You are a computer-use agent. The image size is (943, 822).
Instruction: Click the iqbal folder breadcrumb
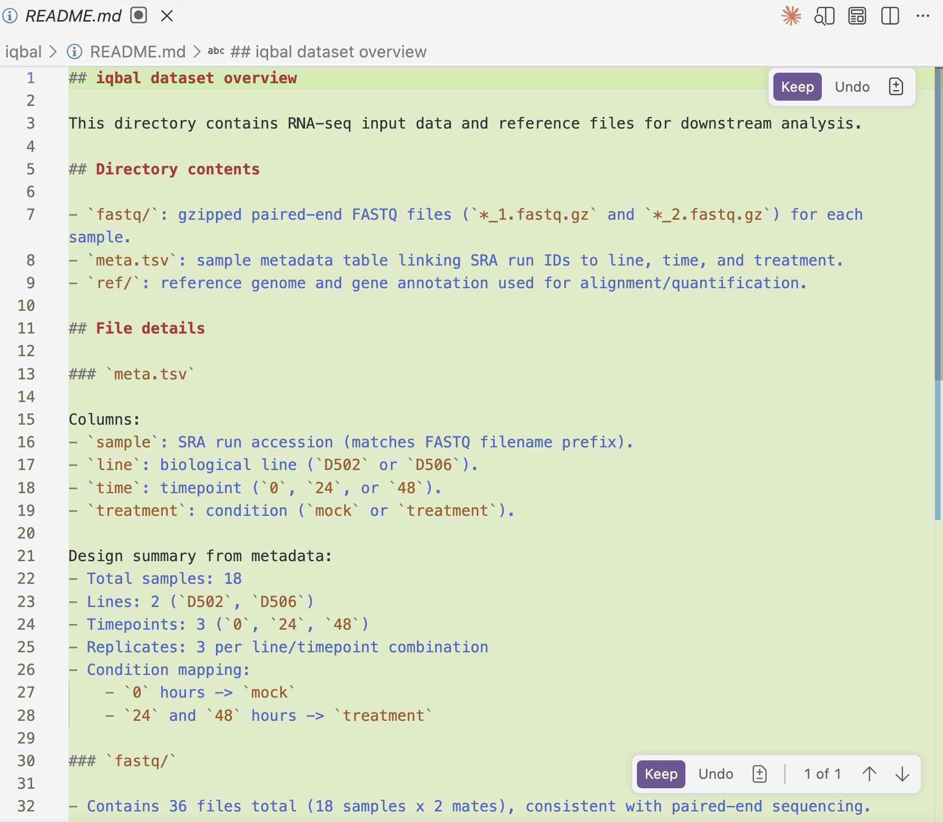(23, 52)
